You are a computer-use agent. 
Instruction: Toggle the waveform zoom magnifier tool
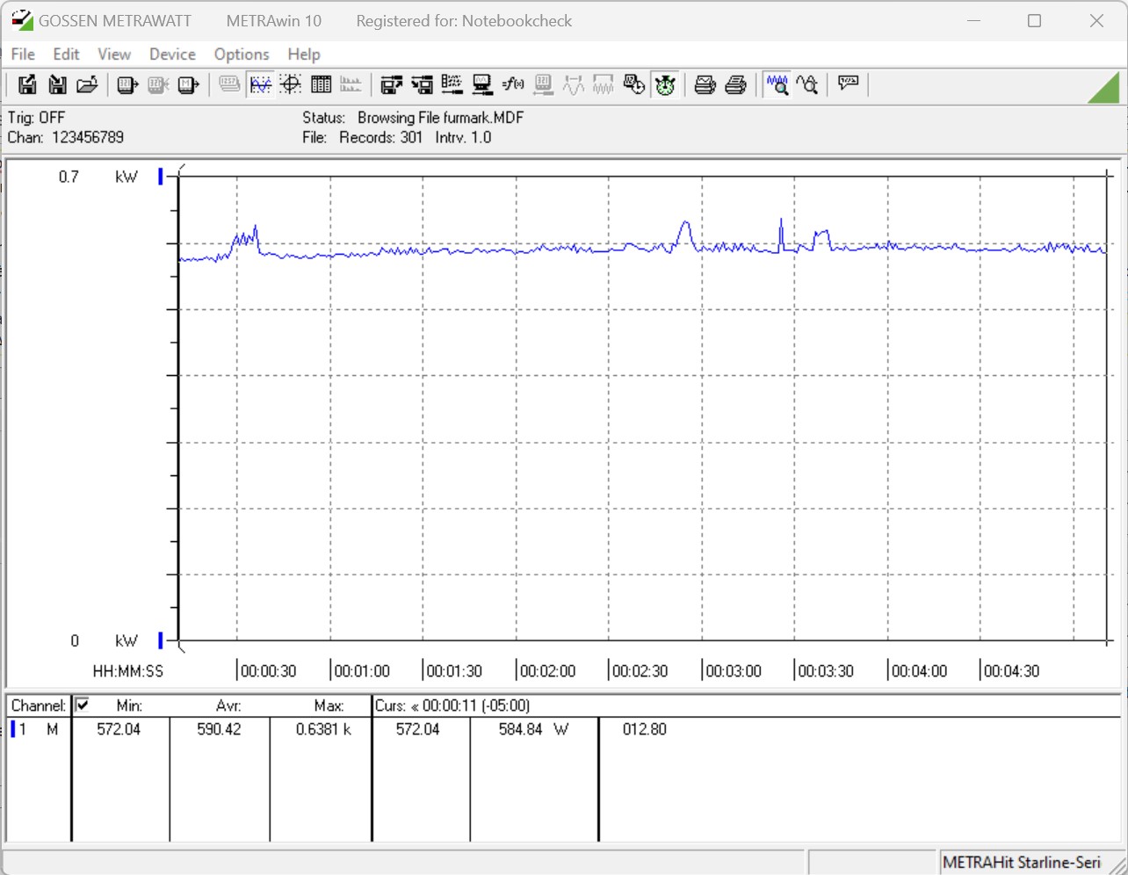(777, 84)
